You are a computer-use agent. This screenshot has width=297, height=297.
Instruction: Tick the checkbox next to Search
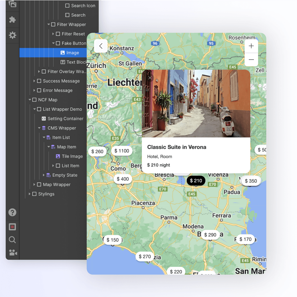[x=67, y=15]
